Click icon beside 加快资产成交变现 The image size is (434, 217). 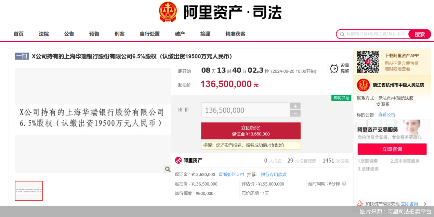(360, 204)
